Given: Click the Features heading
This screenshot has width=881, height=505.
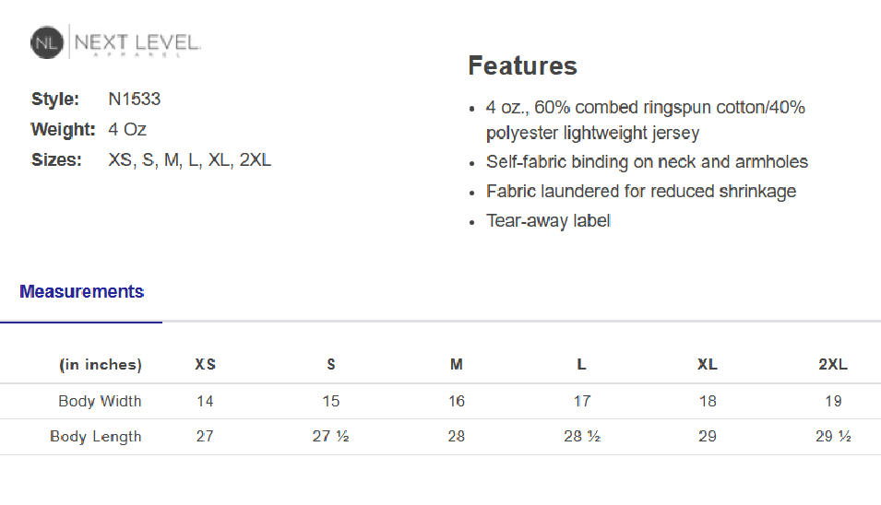Looking at the screenshot, I should click(522, 66).
